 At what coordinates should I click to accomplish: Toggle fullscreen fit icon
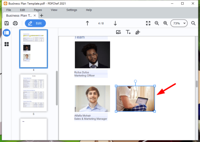coord(148,23)
